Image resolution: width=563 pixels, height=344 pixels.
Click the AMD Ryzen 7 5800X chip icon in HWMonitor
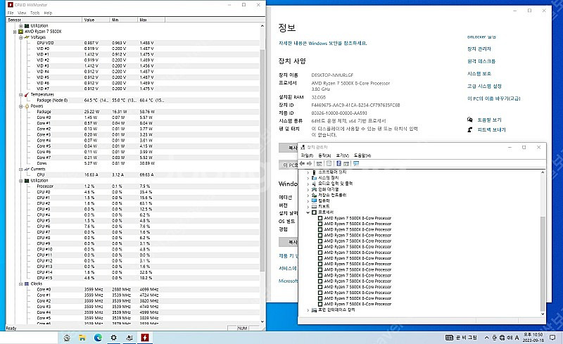[21, 32]
